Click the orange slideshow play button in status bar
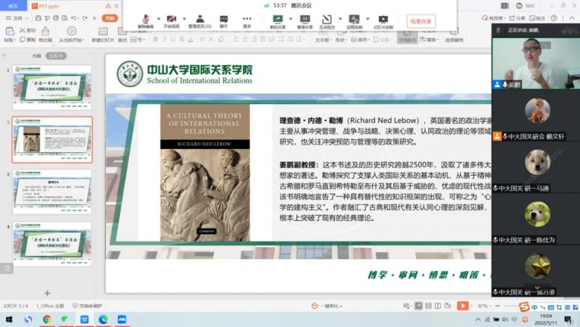The image size is (580, 327). [462, 306]
